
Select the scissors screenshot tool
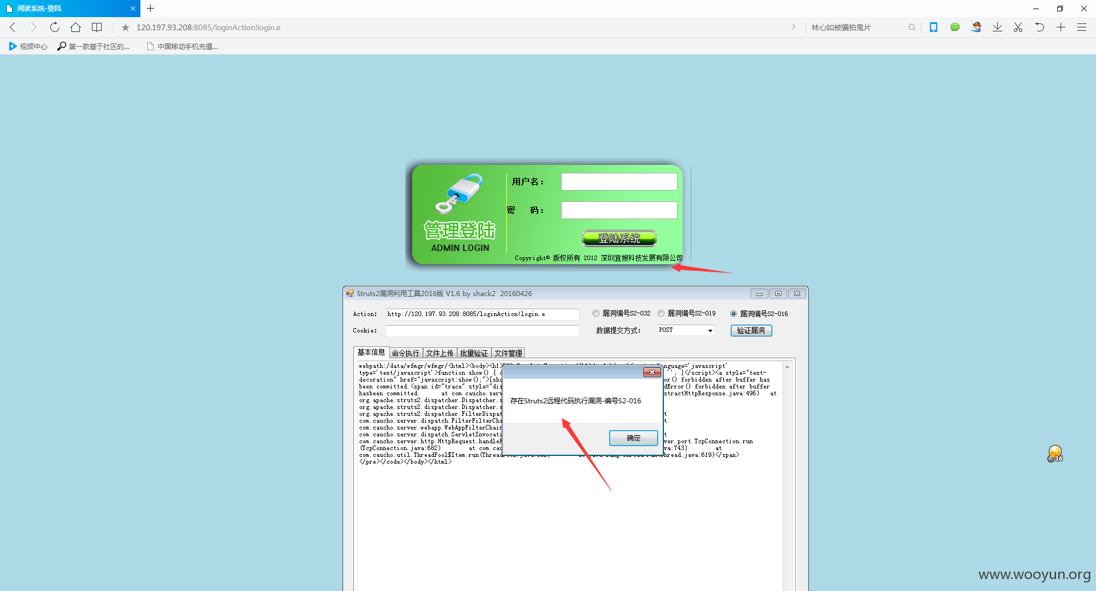[x=1018, y=27]
